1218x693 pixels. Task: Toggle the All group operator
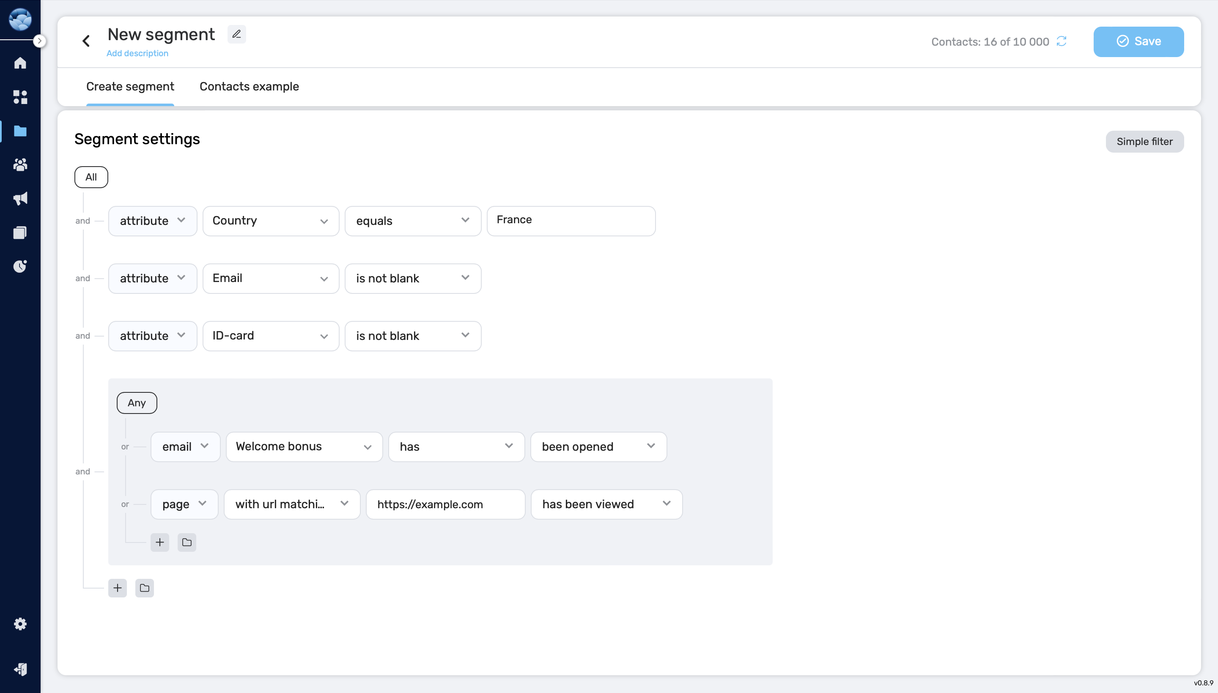pos(91,177)
